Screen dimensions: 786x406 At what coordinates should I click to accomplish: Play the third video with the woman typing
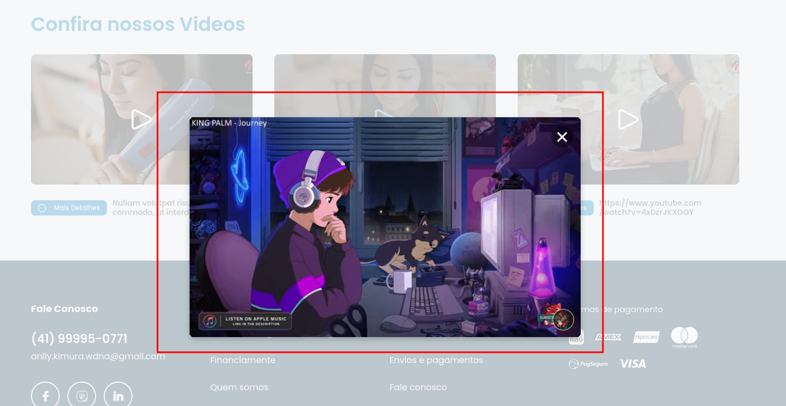click(x=628, y=119)
